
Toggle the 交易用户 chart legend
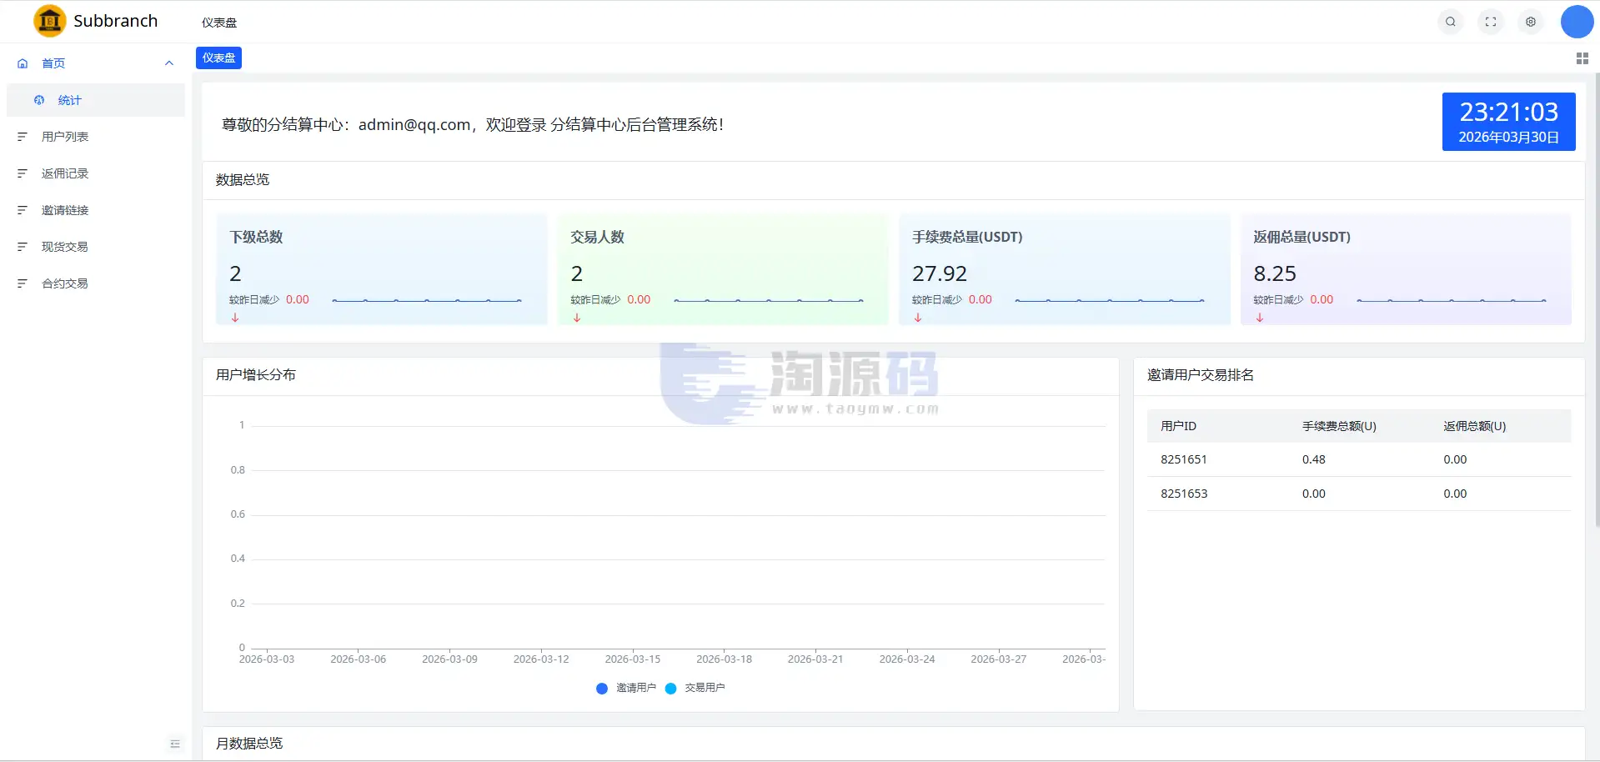tap(695, 688)
